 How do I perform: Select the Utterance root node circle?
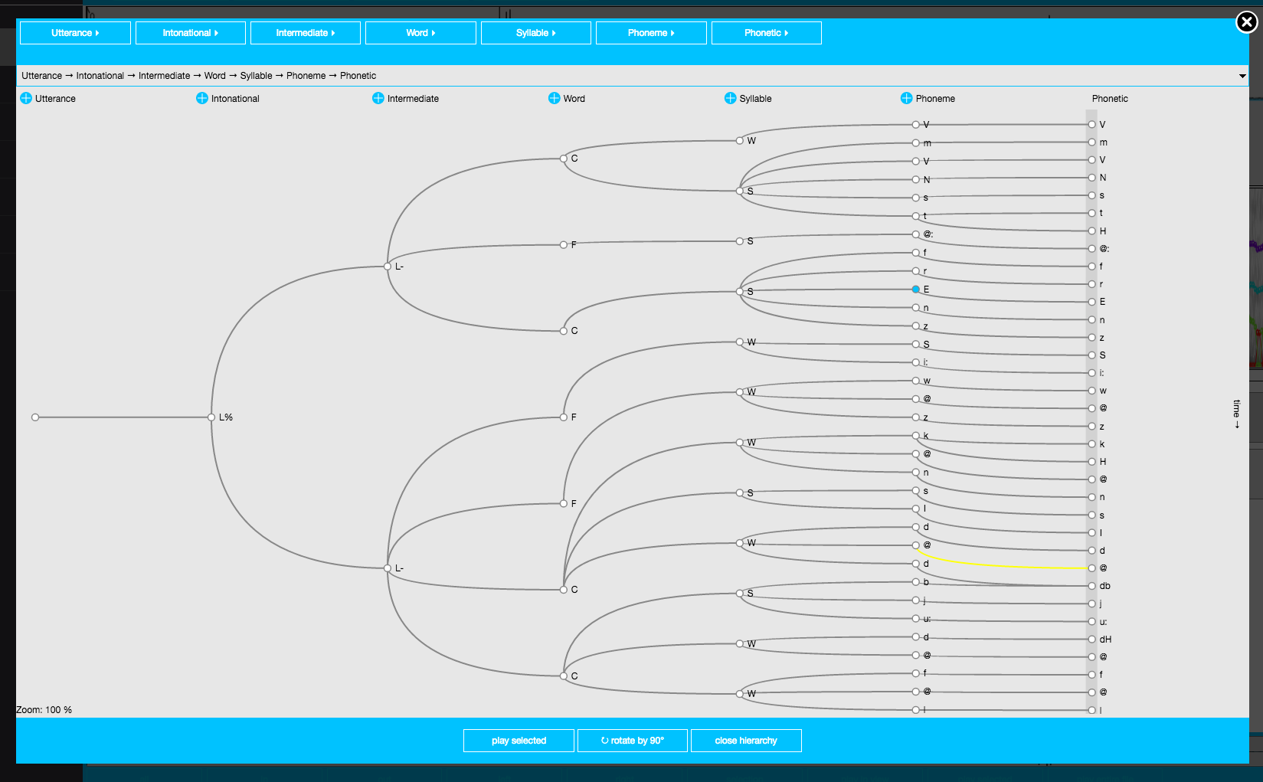point(35,417)
